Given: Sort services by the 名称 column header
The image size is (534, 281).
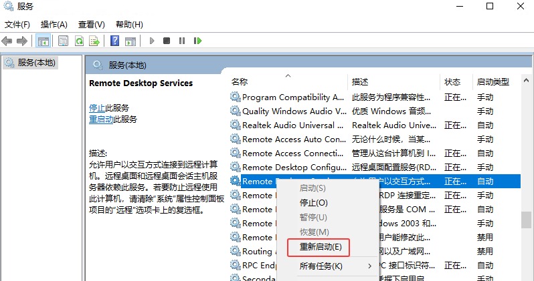Looking at the screenshot, I should pos(240,81).
